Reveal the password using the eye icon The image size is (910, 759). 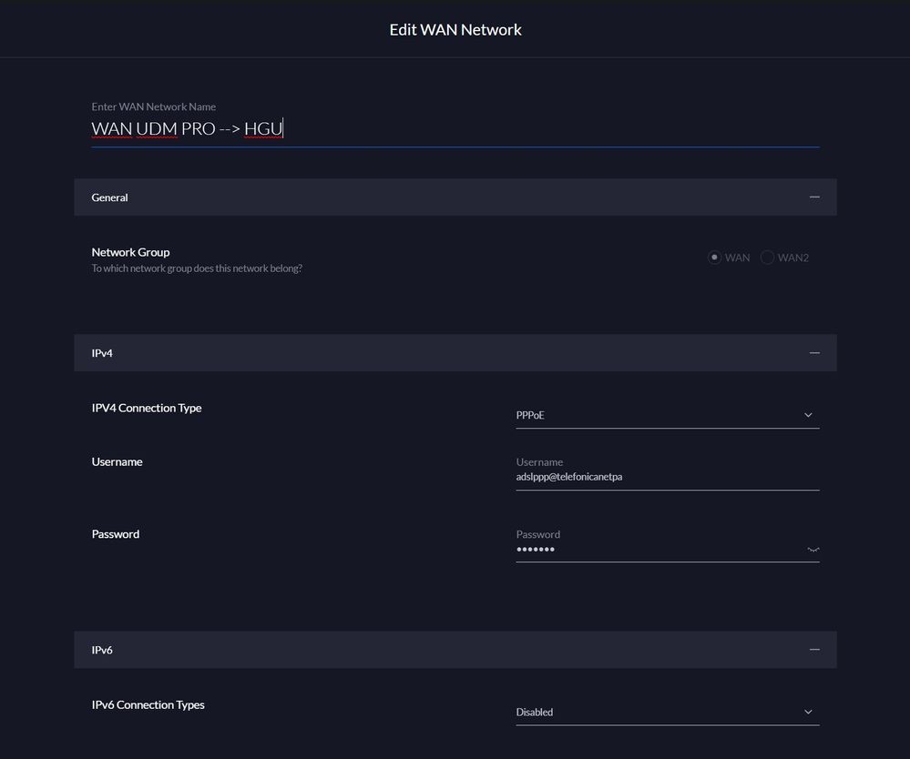tap(813, 550)
